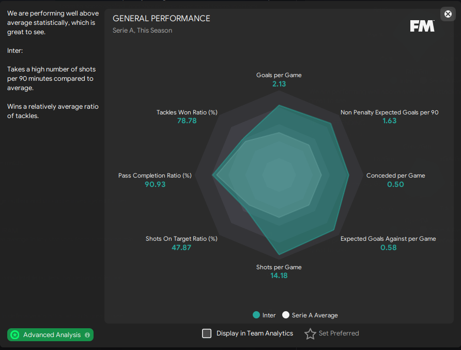The height and width of the screenshot is (350, 461).
Task: Click Pass Completion Ratio (%) label
Action: tap(155, 176)
